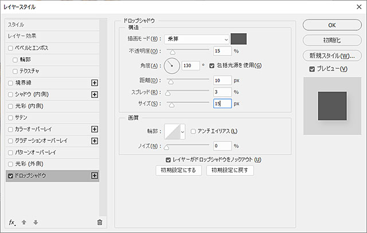Click the 初期化 button

[x=332, y=41]
